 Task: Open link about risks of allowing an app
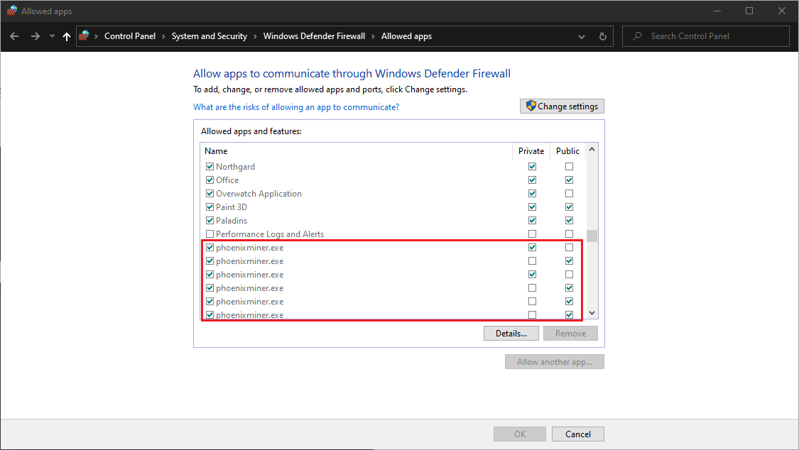tap(296, 107)
